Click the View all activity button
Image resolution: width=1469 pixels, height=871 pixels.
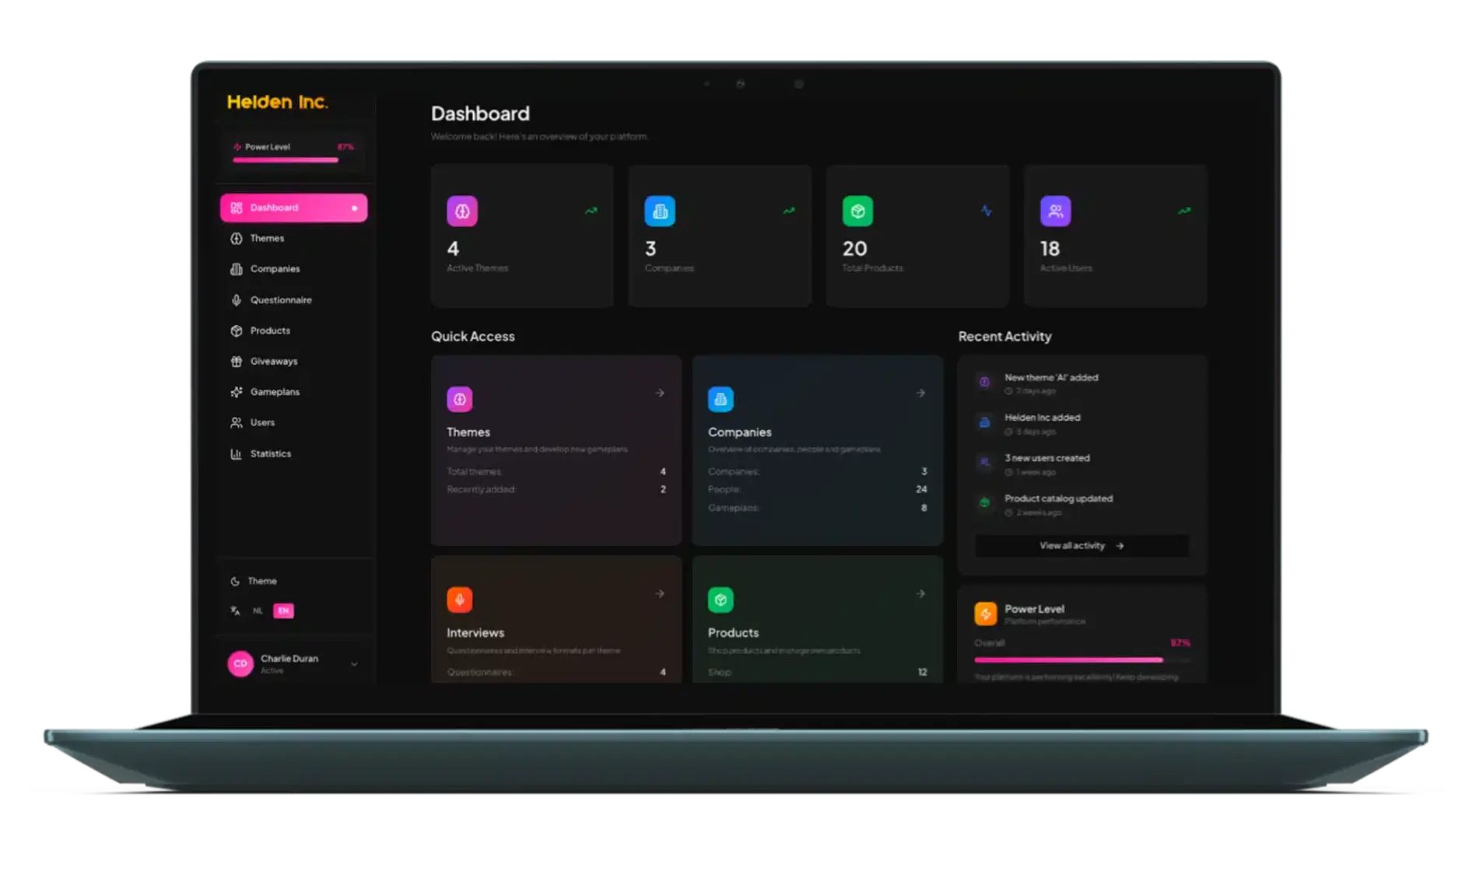(1081, 546)
